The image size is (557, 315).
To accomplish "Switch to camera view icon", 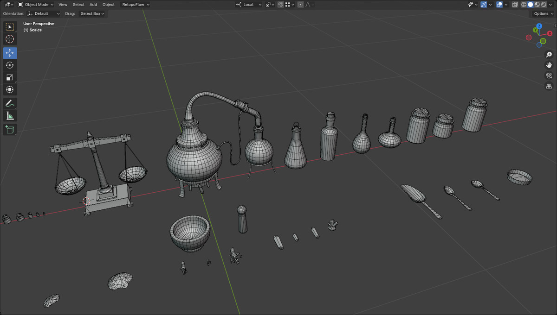I will click(x=549, y=76).
